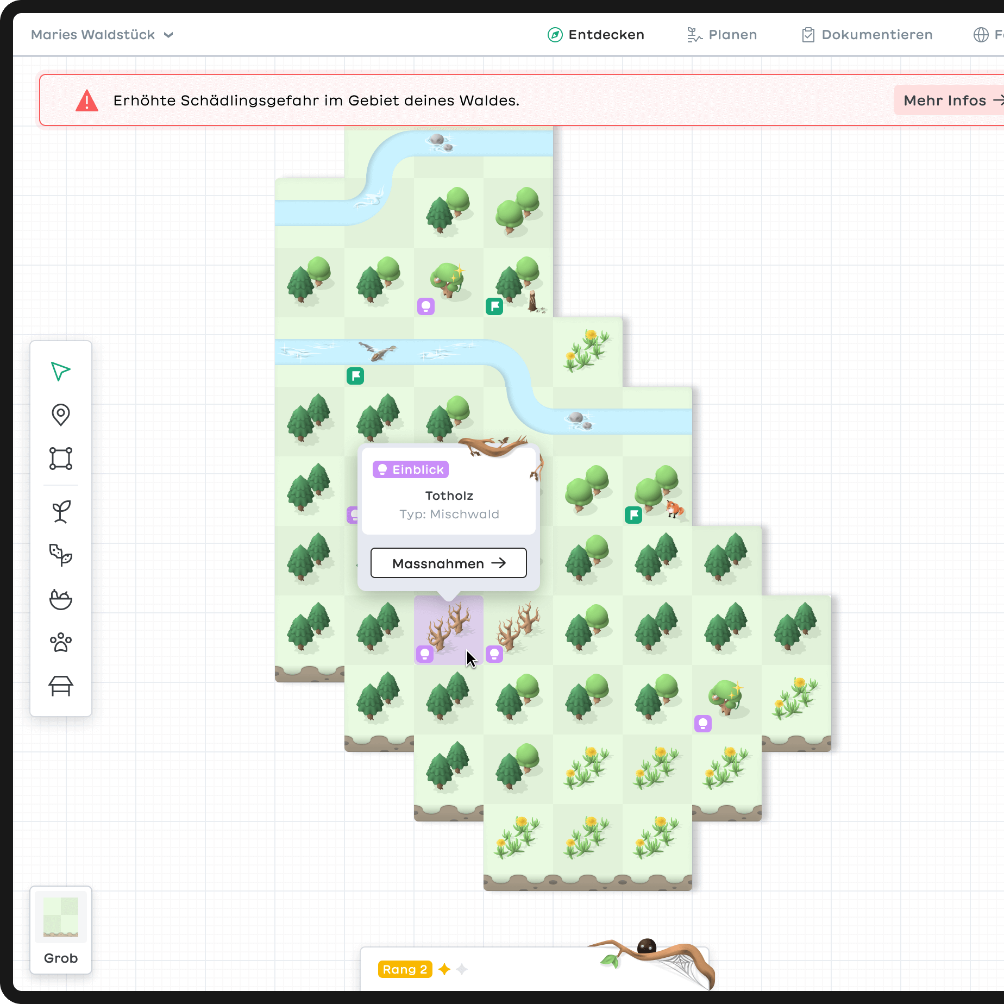
Task: Select the location pin tool
Action: point(60,415)
